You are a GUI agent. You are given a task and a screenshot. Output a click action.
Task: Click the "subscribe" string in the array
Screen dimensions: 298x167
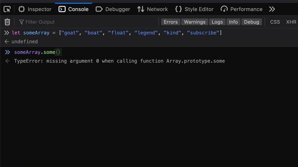tap(203, 33)
